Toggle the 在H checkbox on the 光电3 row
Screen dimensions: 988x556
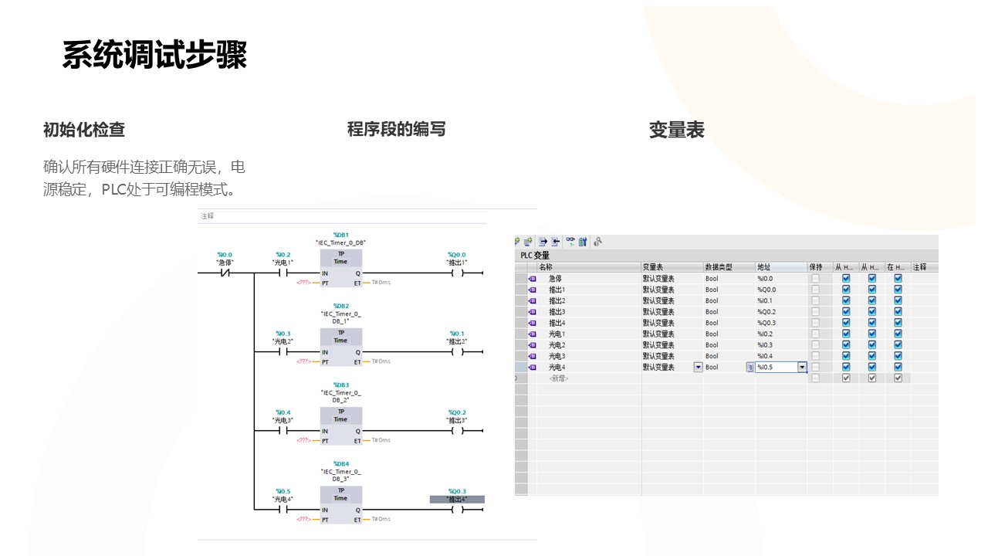pyautogui.click(x=898, y=356)
